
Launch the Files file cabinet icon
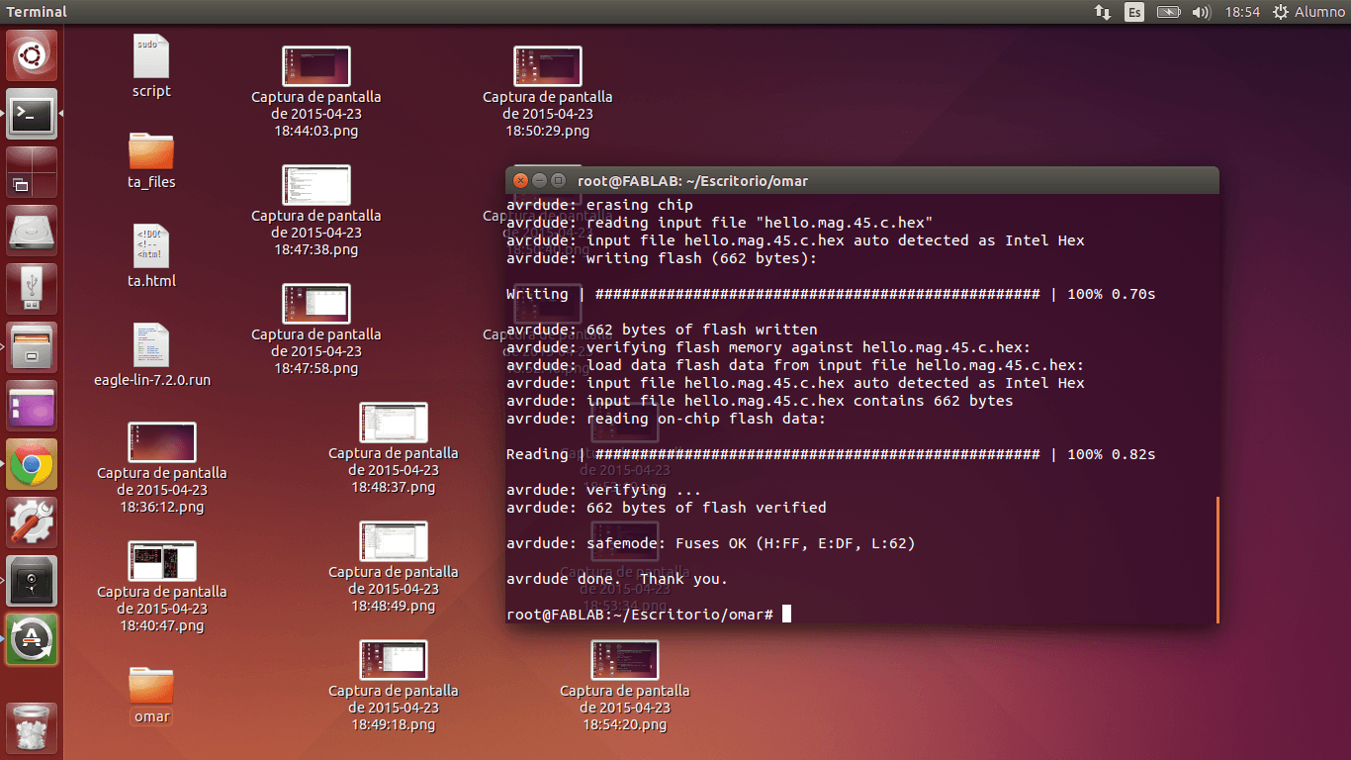pos(32,347)
